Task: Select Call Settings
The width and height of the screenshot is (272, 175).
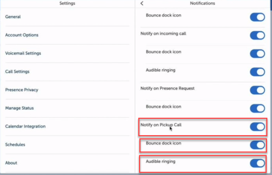Action: [x=17, y=71]
